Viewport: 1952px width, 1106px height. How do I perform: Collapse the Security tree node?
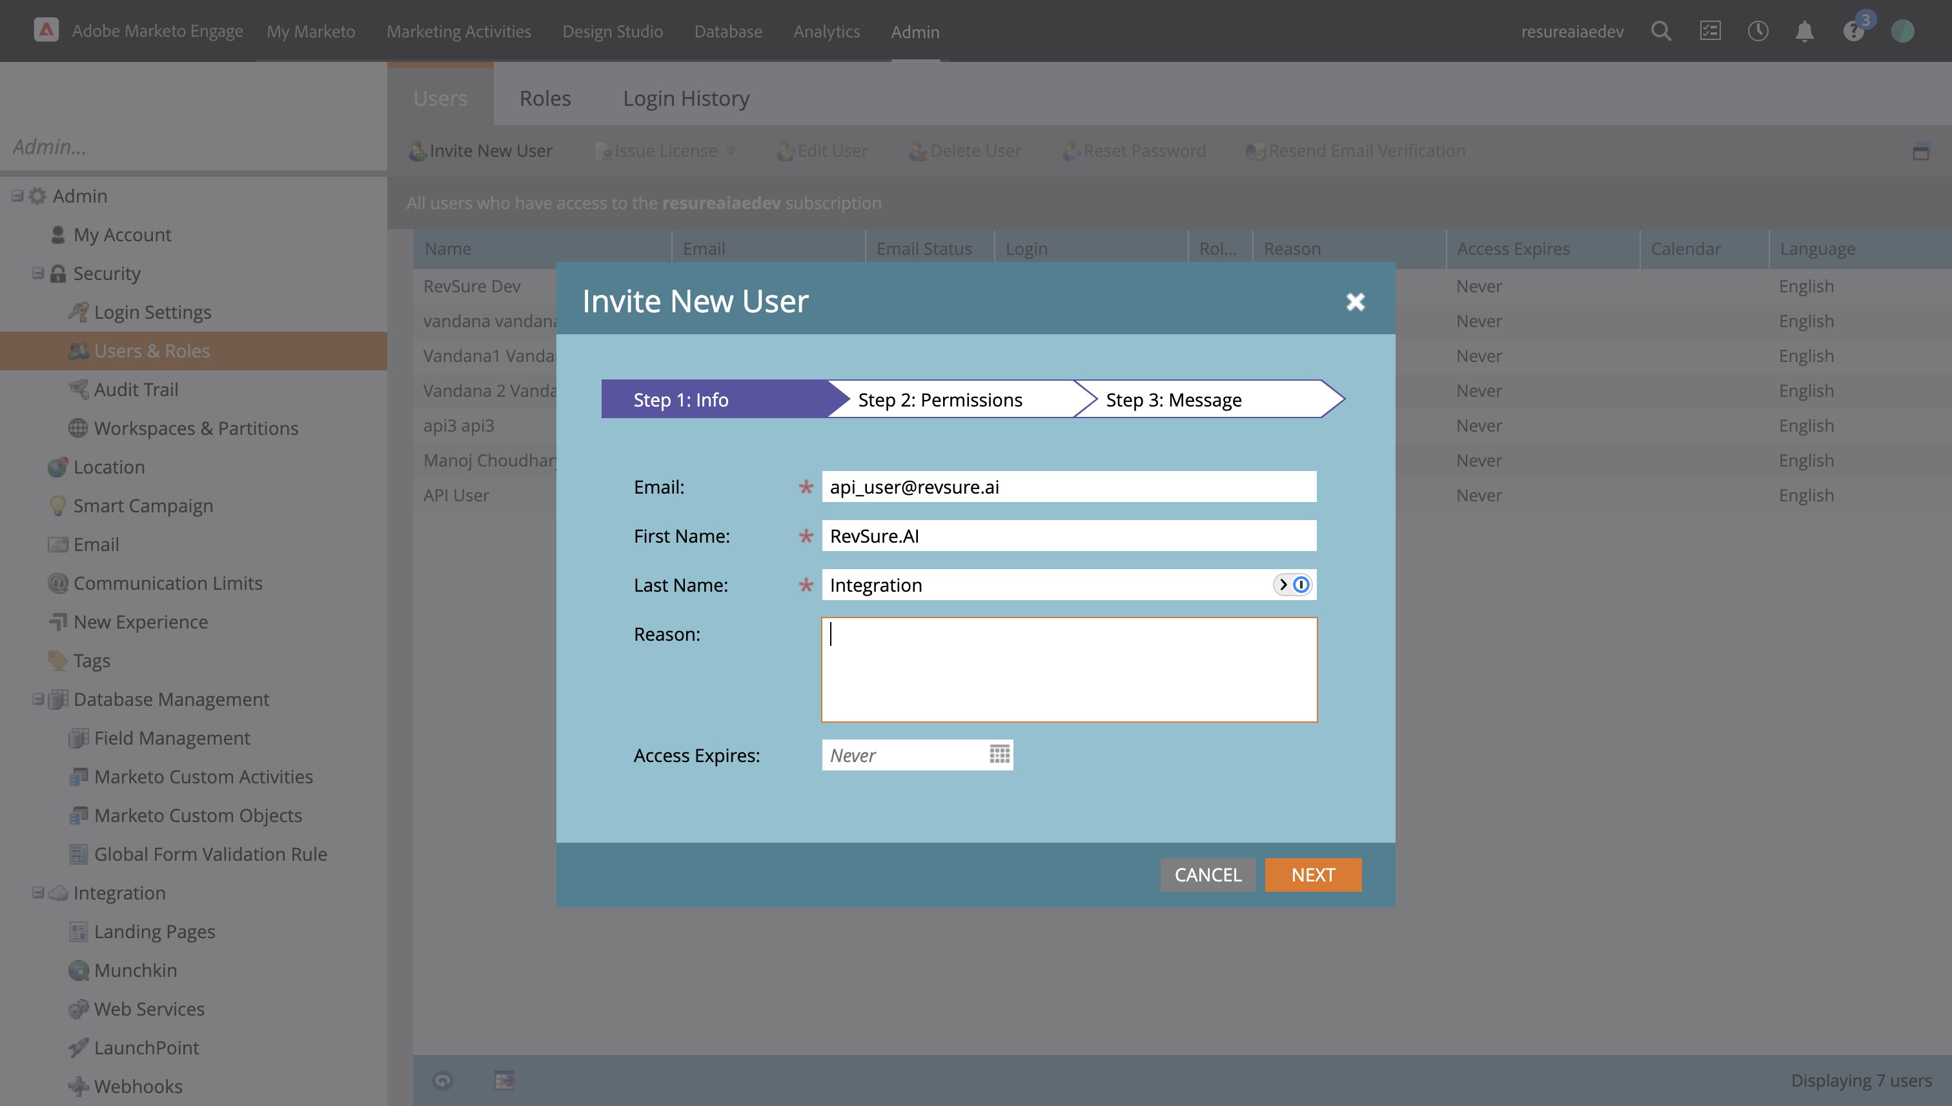click(37, 274)
